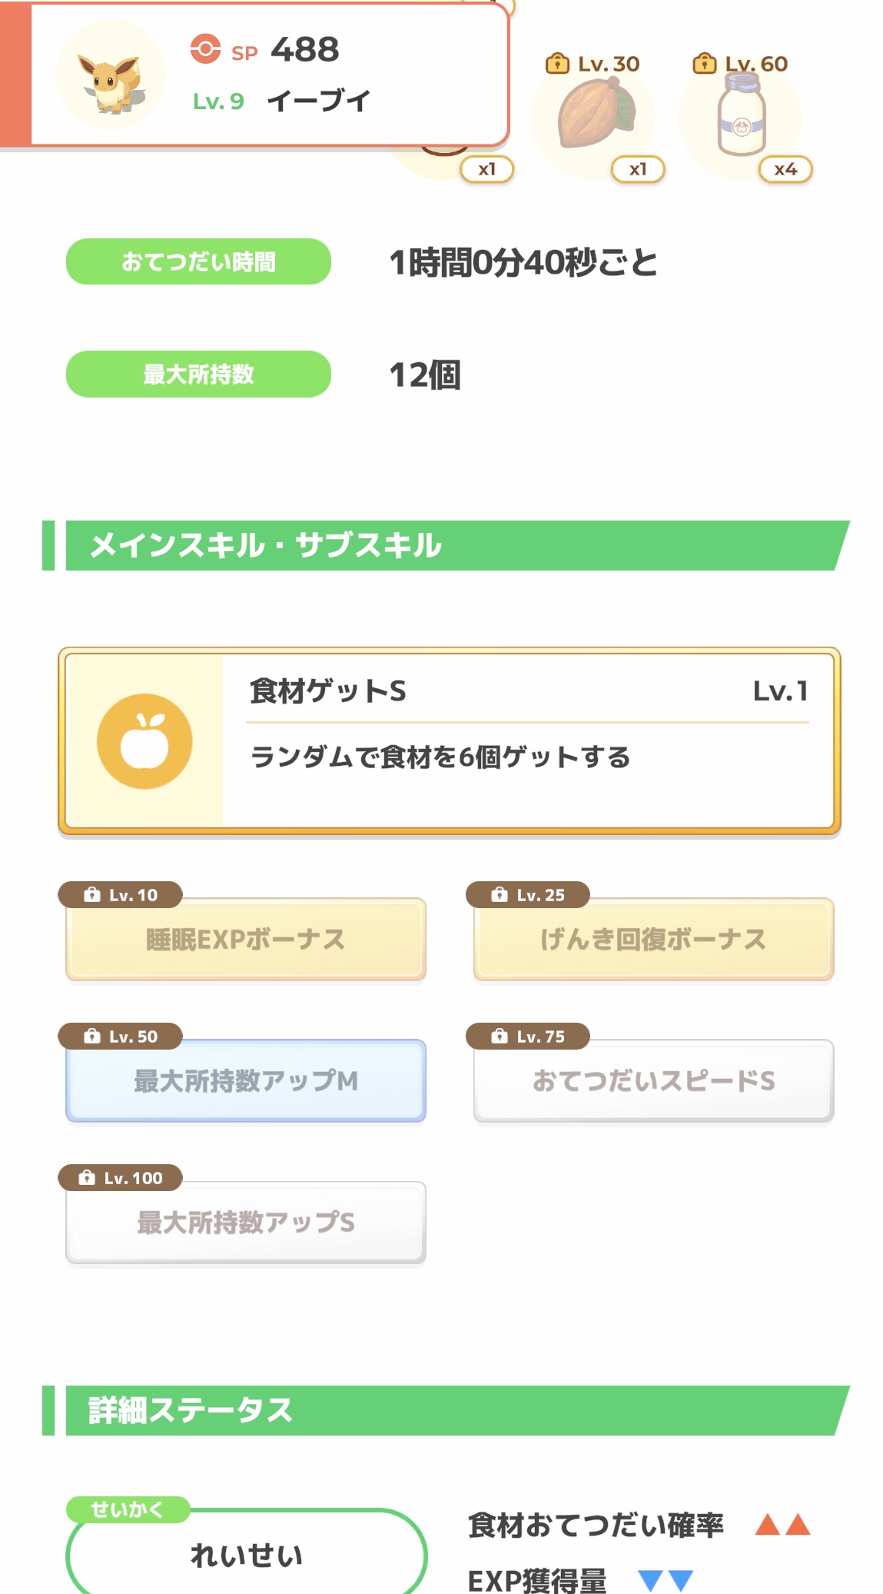Click the x4 milk quantity badge
883x1594 pixels.
click(x=785, y=169)
